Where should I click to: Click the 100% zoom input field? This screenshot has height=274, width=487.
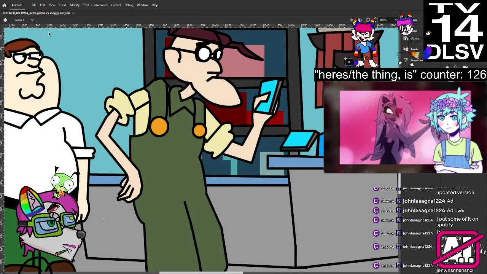386,20
